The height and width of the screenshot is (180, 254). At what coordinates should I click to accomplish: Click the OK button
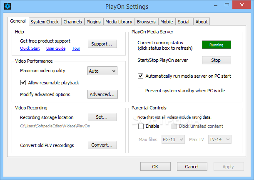tap(155, 167)
